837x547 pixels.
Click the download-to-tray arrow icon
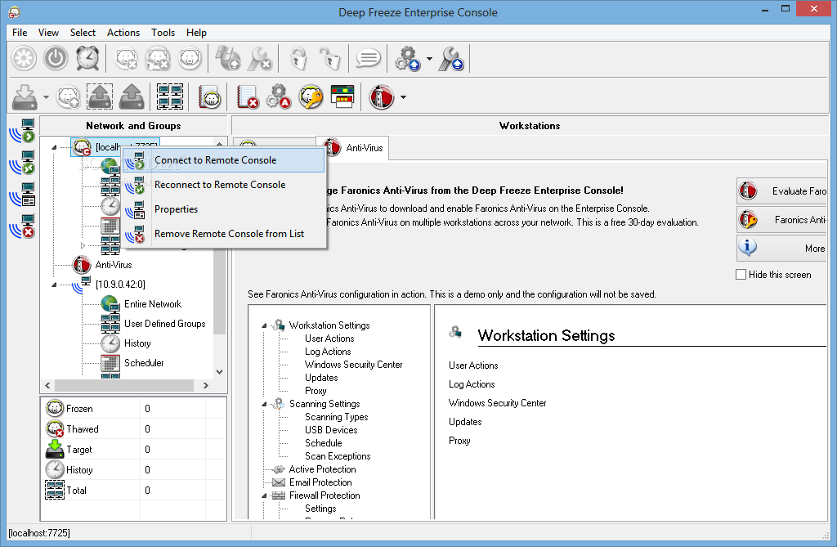pyautogui.click(x=25, y=97)
